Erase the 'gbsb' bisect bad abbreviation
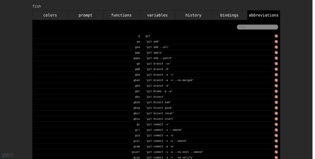315x159 pixels. pyautogui.click(x=276, y=102)
